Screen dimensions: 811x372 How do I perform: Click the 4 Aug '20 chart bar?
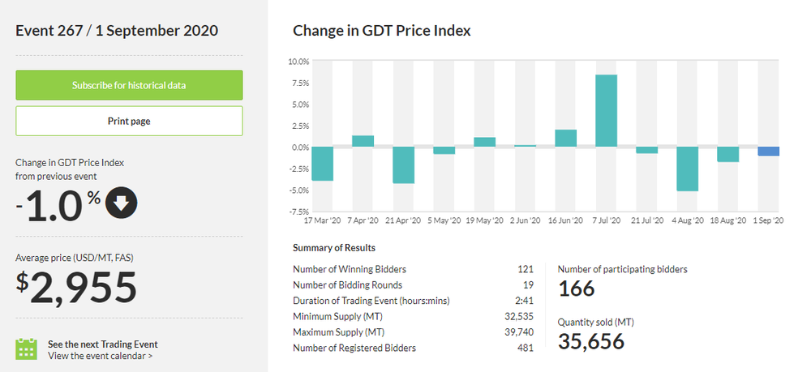tap(688, 169)
